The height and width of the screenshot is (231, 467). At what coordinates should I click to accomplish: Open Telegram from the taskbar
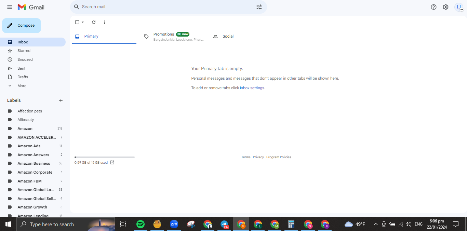[225, 225]
